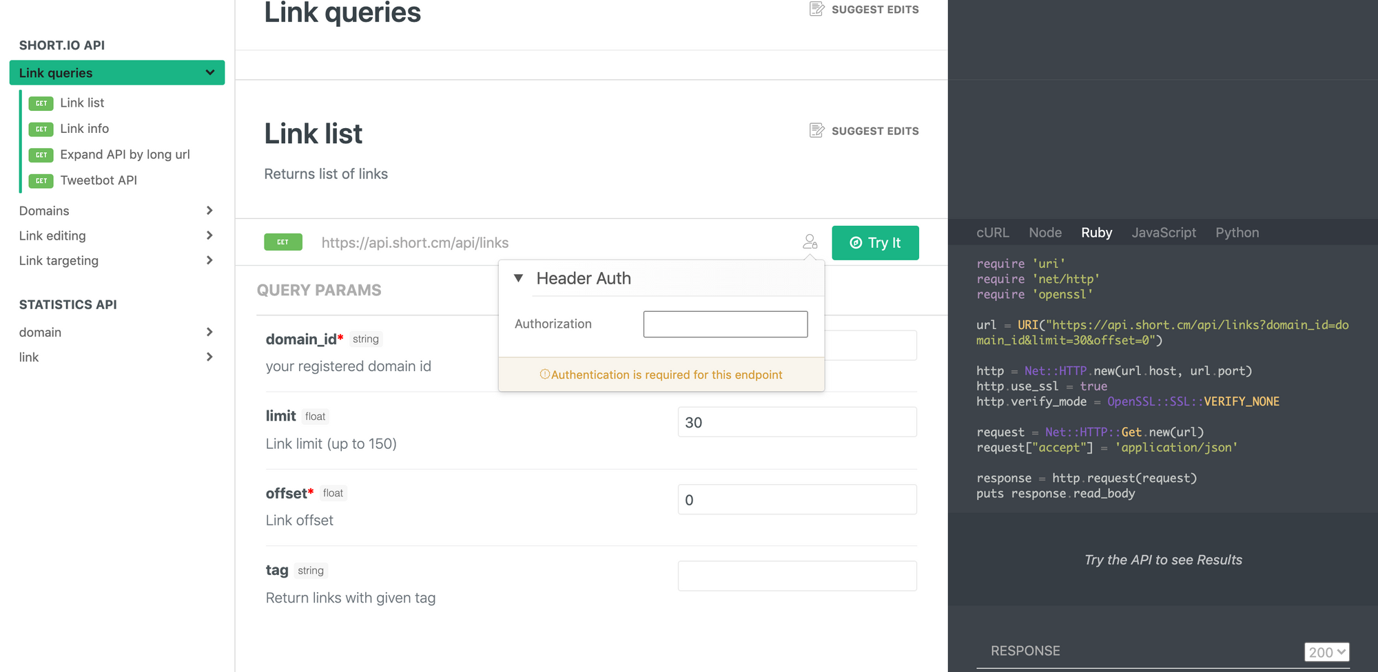This screenshot has height=672, width=1378.
Task: Open the 200 response status dropdown
Action: pos(1326,651)
